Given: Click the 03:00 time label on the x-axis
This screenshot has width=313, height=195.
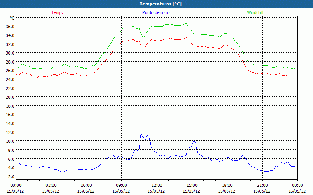Looking at the screenshot, I should pos(51,185).
